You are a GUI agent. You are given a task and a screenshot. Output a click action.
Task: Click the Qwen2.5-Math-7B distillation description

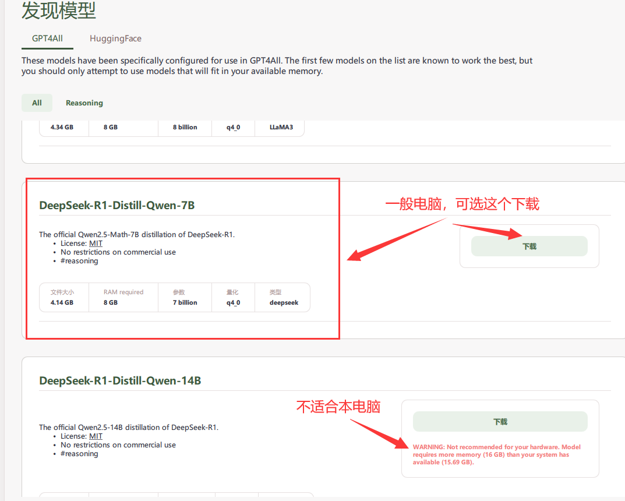pos(137,234)
